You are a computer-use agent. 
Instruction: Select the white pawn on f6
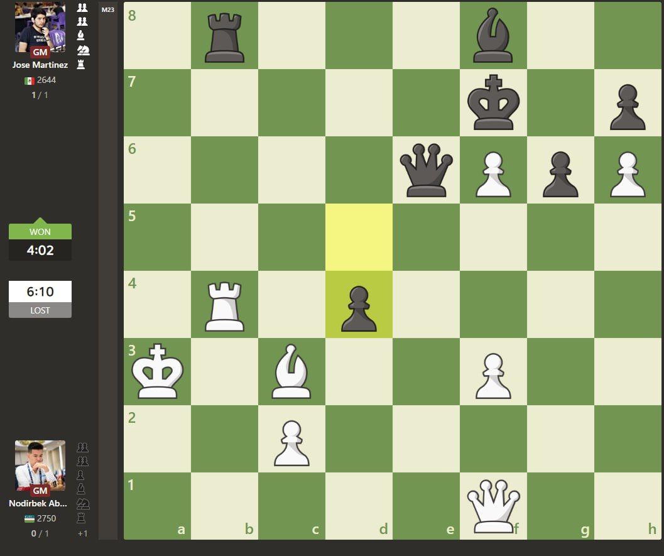coord(493,170)
